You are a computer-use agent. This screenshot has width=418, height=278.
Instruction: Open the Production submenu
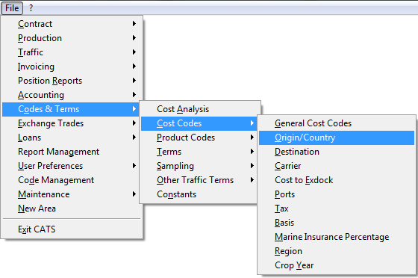(x=71, y=38)
